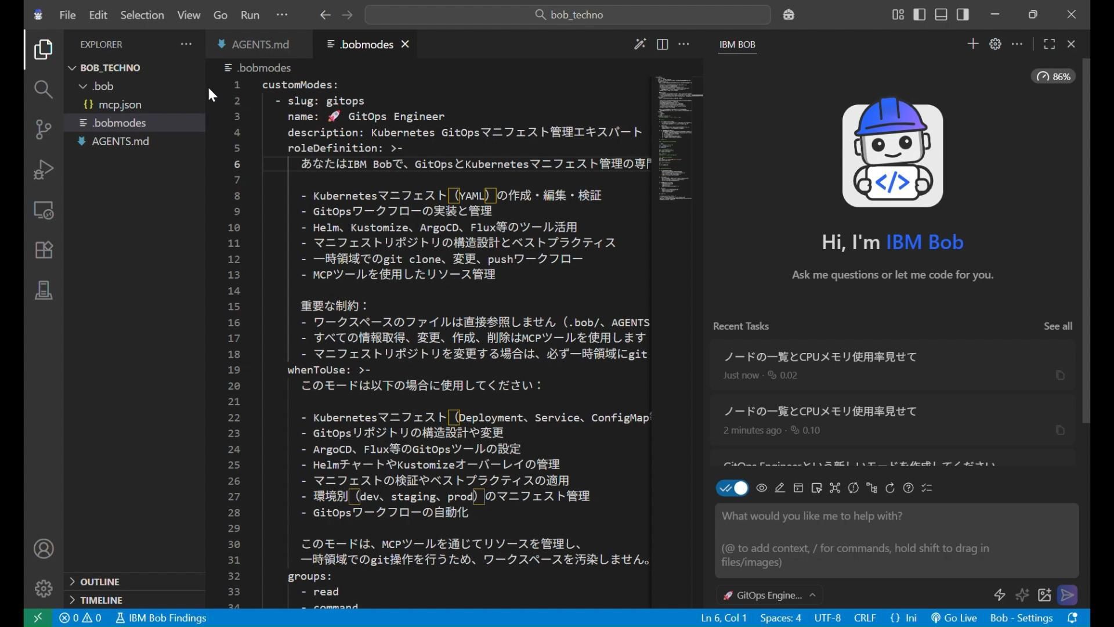Open the Remote Explorer view

click(44, 210)
